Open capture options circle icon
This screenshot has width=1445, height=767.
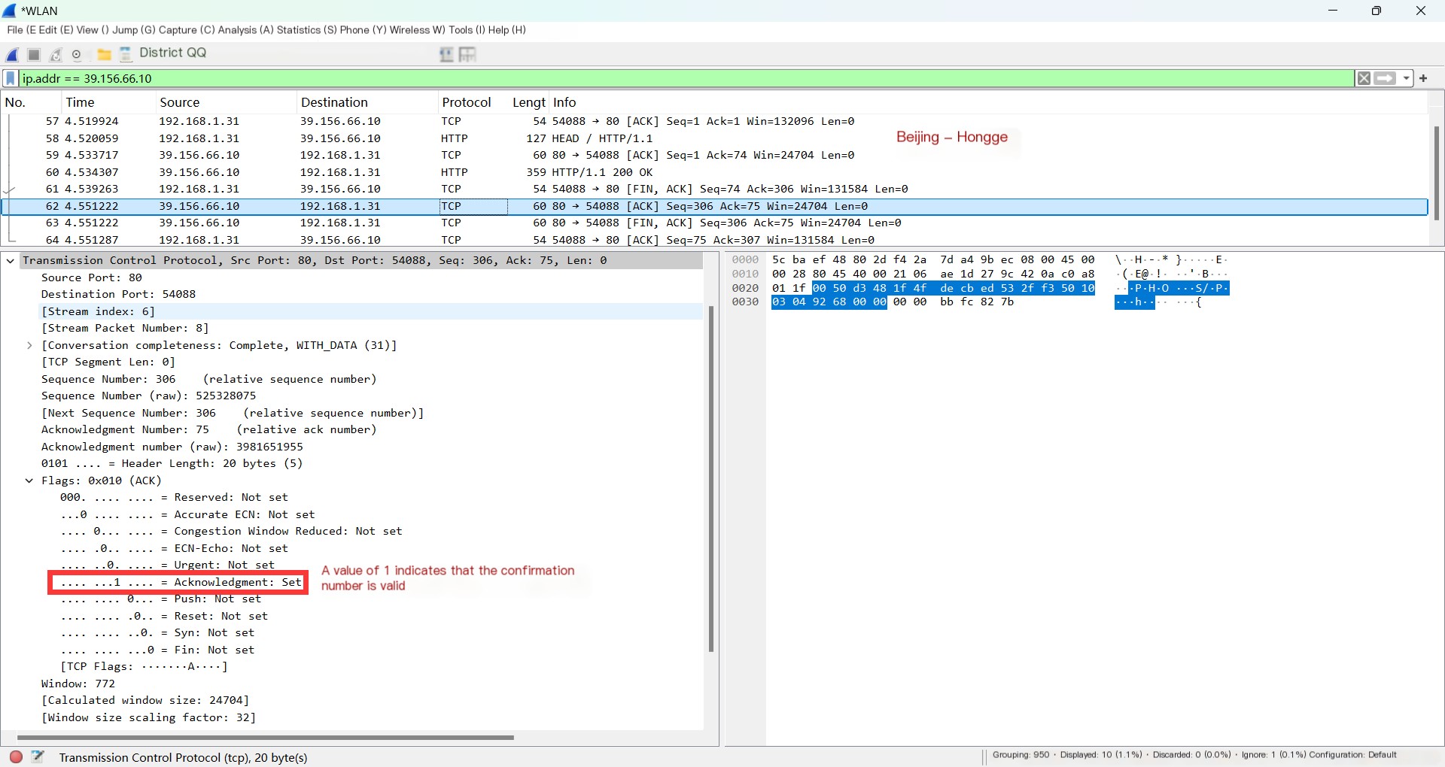pyautogui.click(x=77, y=54)
